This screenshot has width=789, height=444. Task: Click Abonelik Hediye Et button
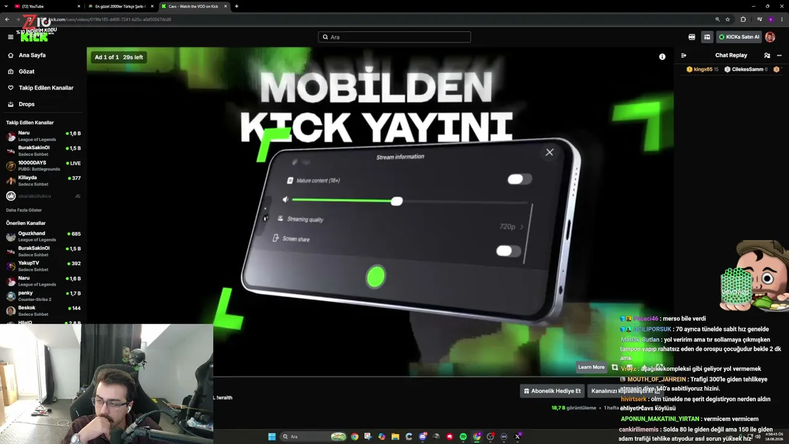click(552, 391)
